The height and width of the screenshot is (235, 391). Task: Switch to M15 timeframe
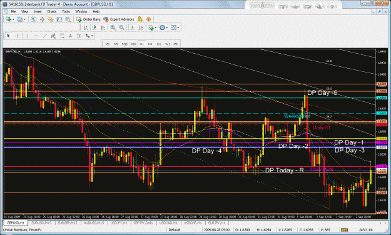click(124, 44)
